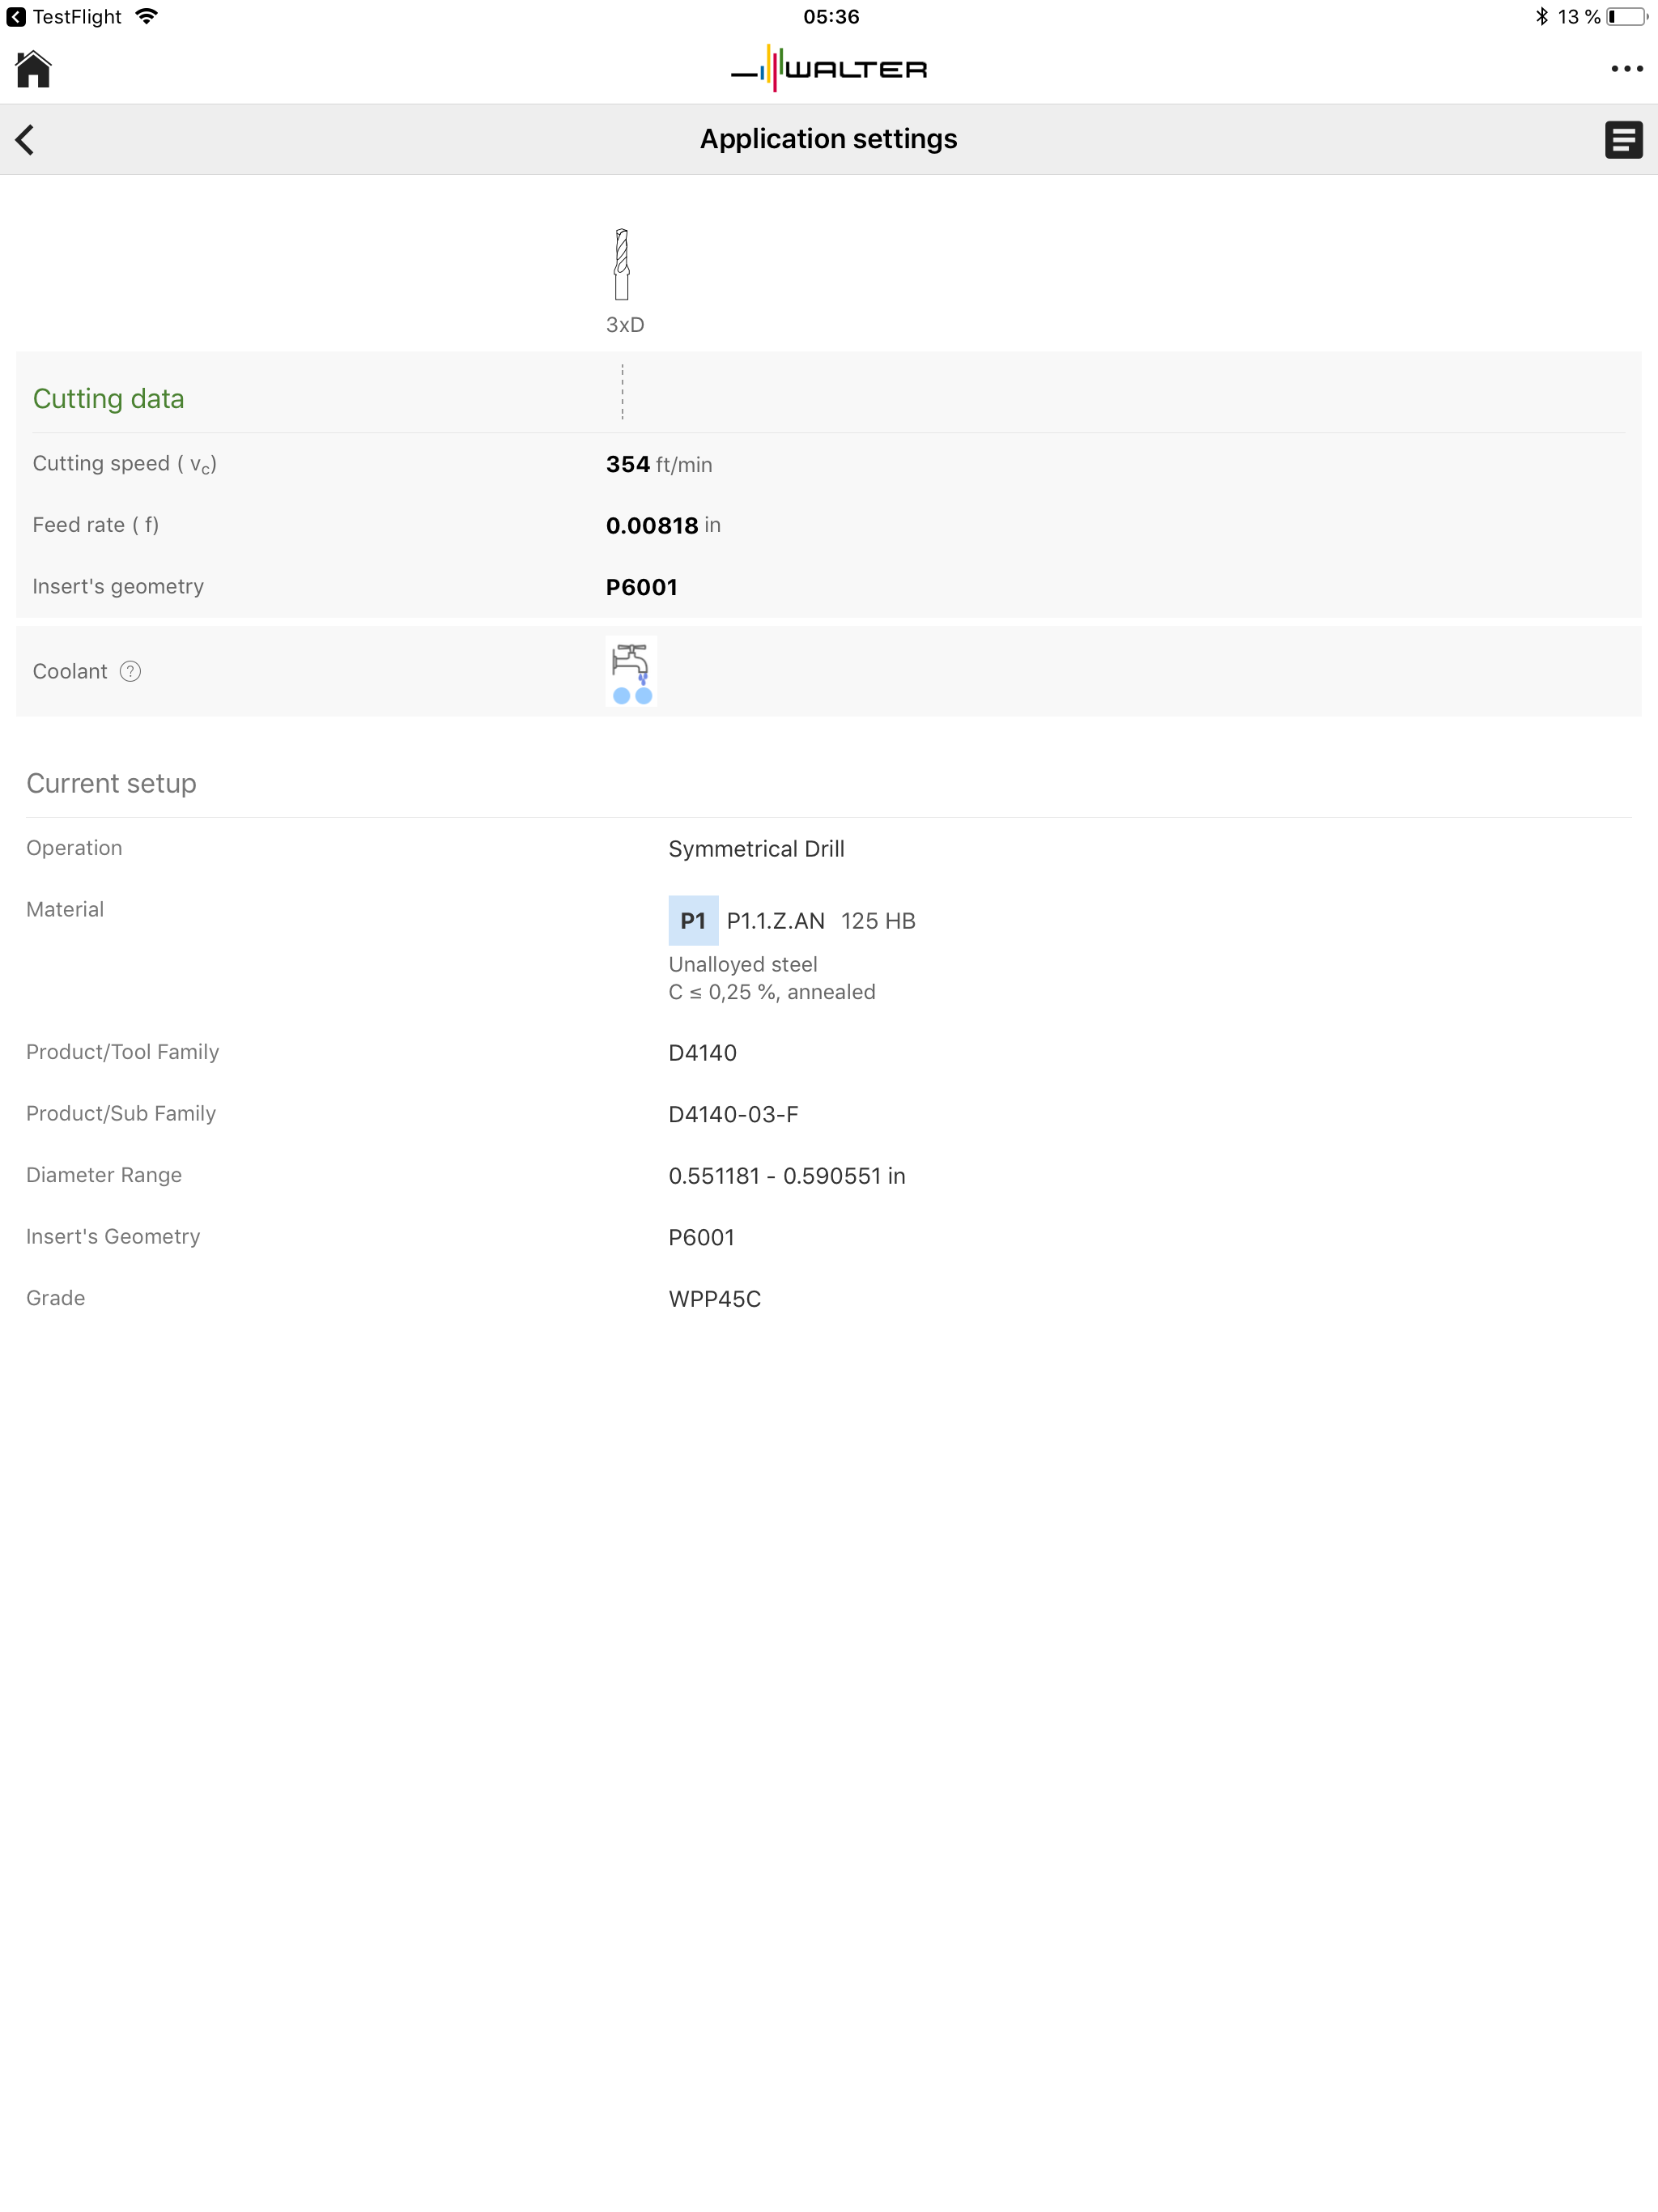Select the Current setup heading
The image size is (1658, 2212).
(x=111, y=783)
